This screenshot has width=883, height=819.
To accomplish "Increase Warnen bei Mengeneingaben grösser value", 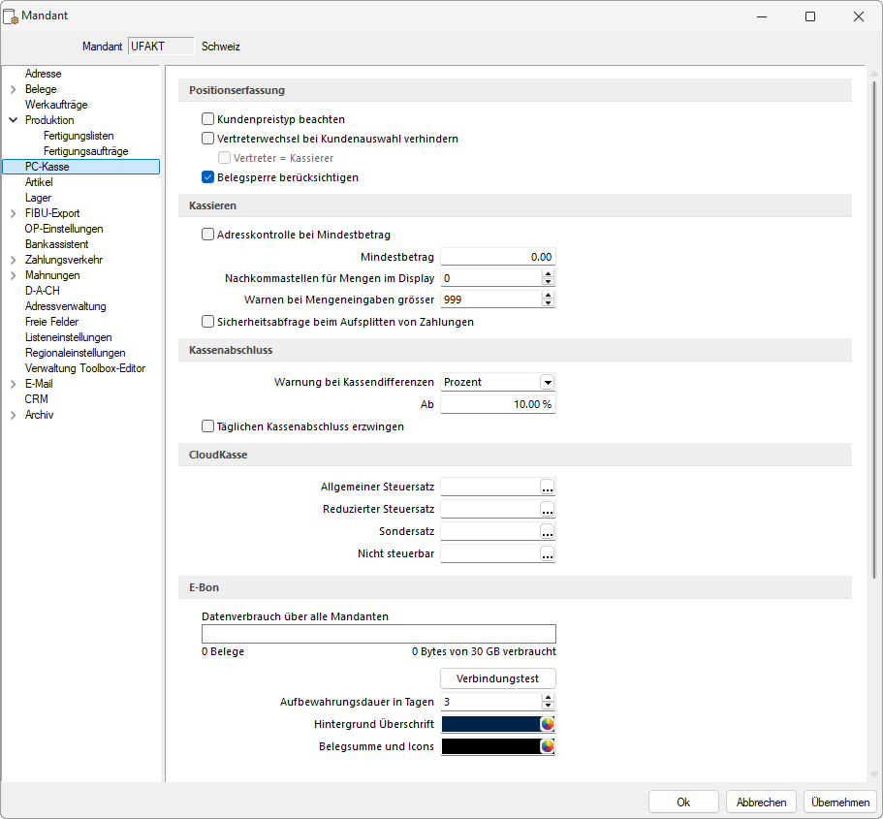I will point(548,296).
